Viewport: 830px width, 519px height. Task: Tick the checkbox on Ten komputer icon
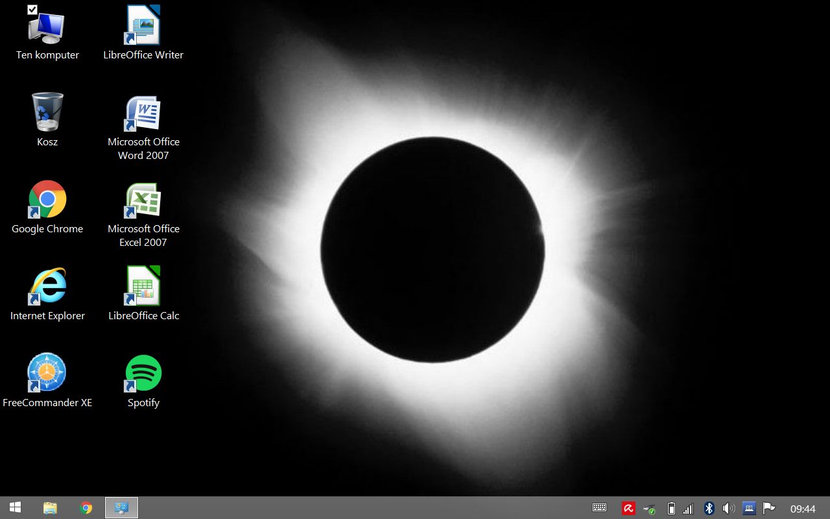(32, 9)
